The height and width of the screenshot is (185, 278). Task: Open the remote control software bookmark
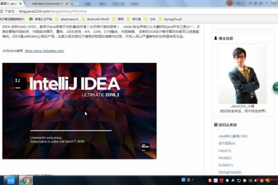[x=12, y=19]
